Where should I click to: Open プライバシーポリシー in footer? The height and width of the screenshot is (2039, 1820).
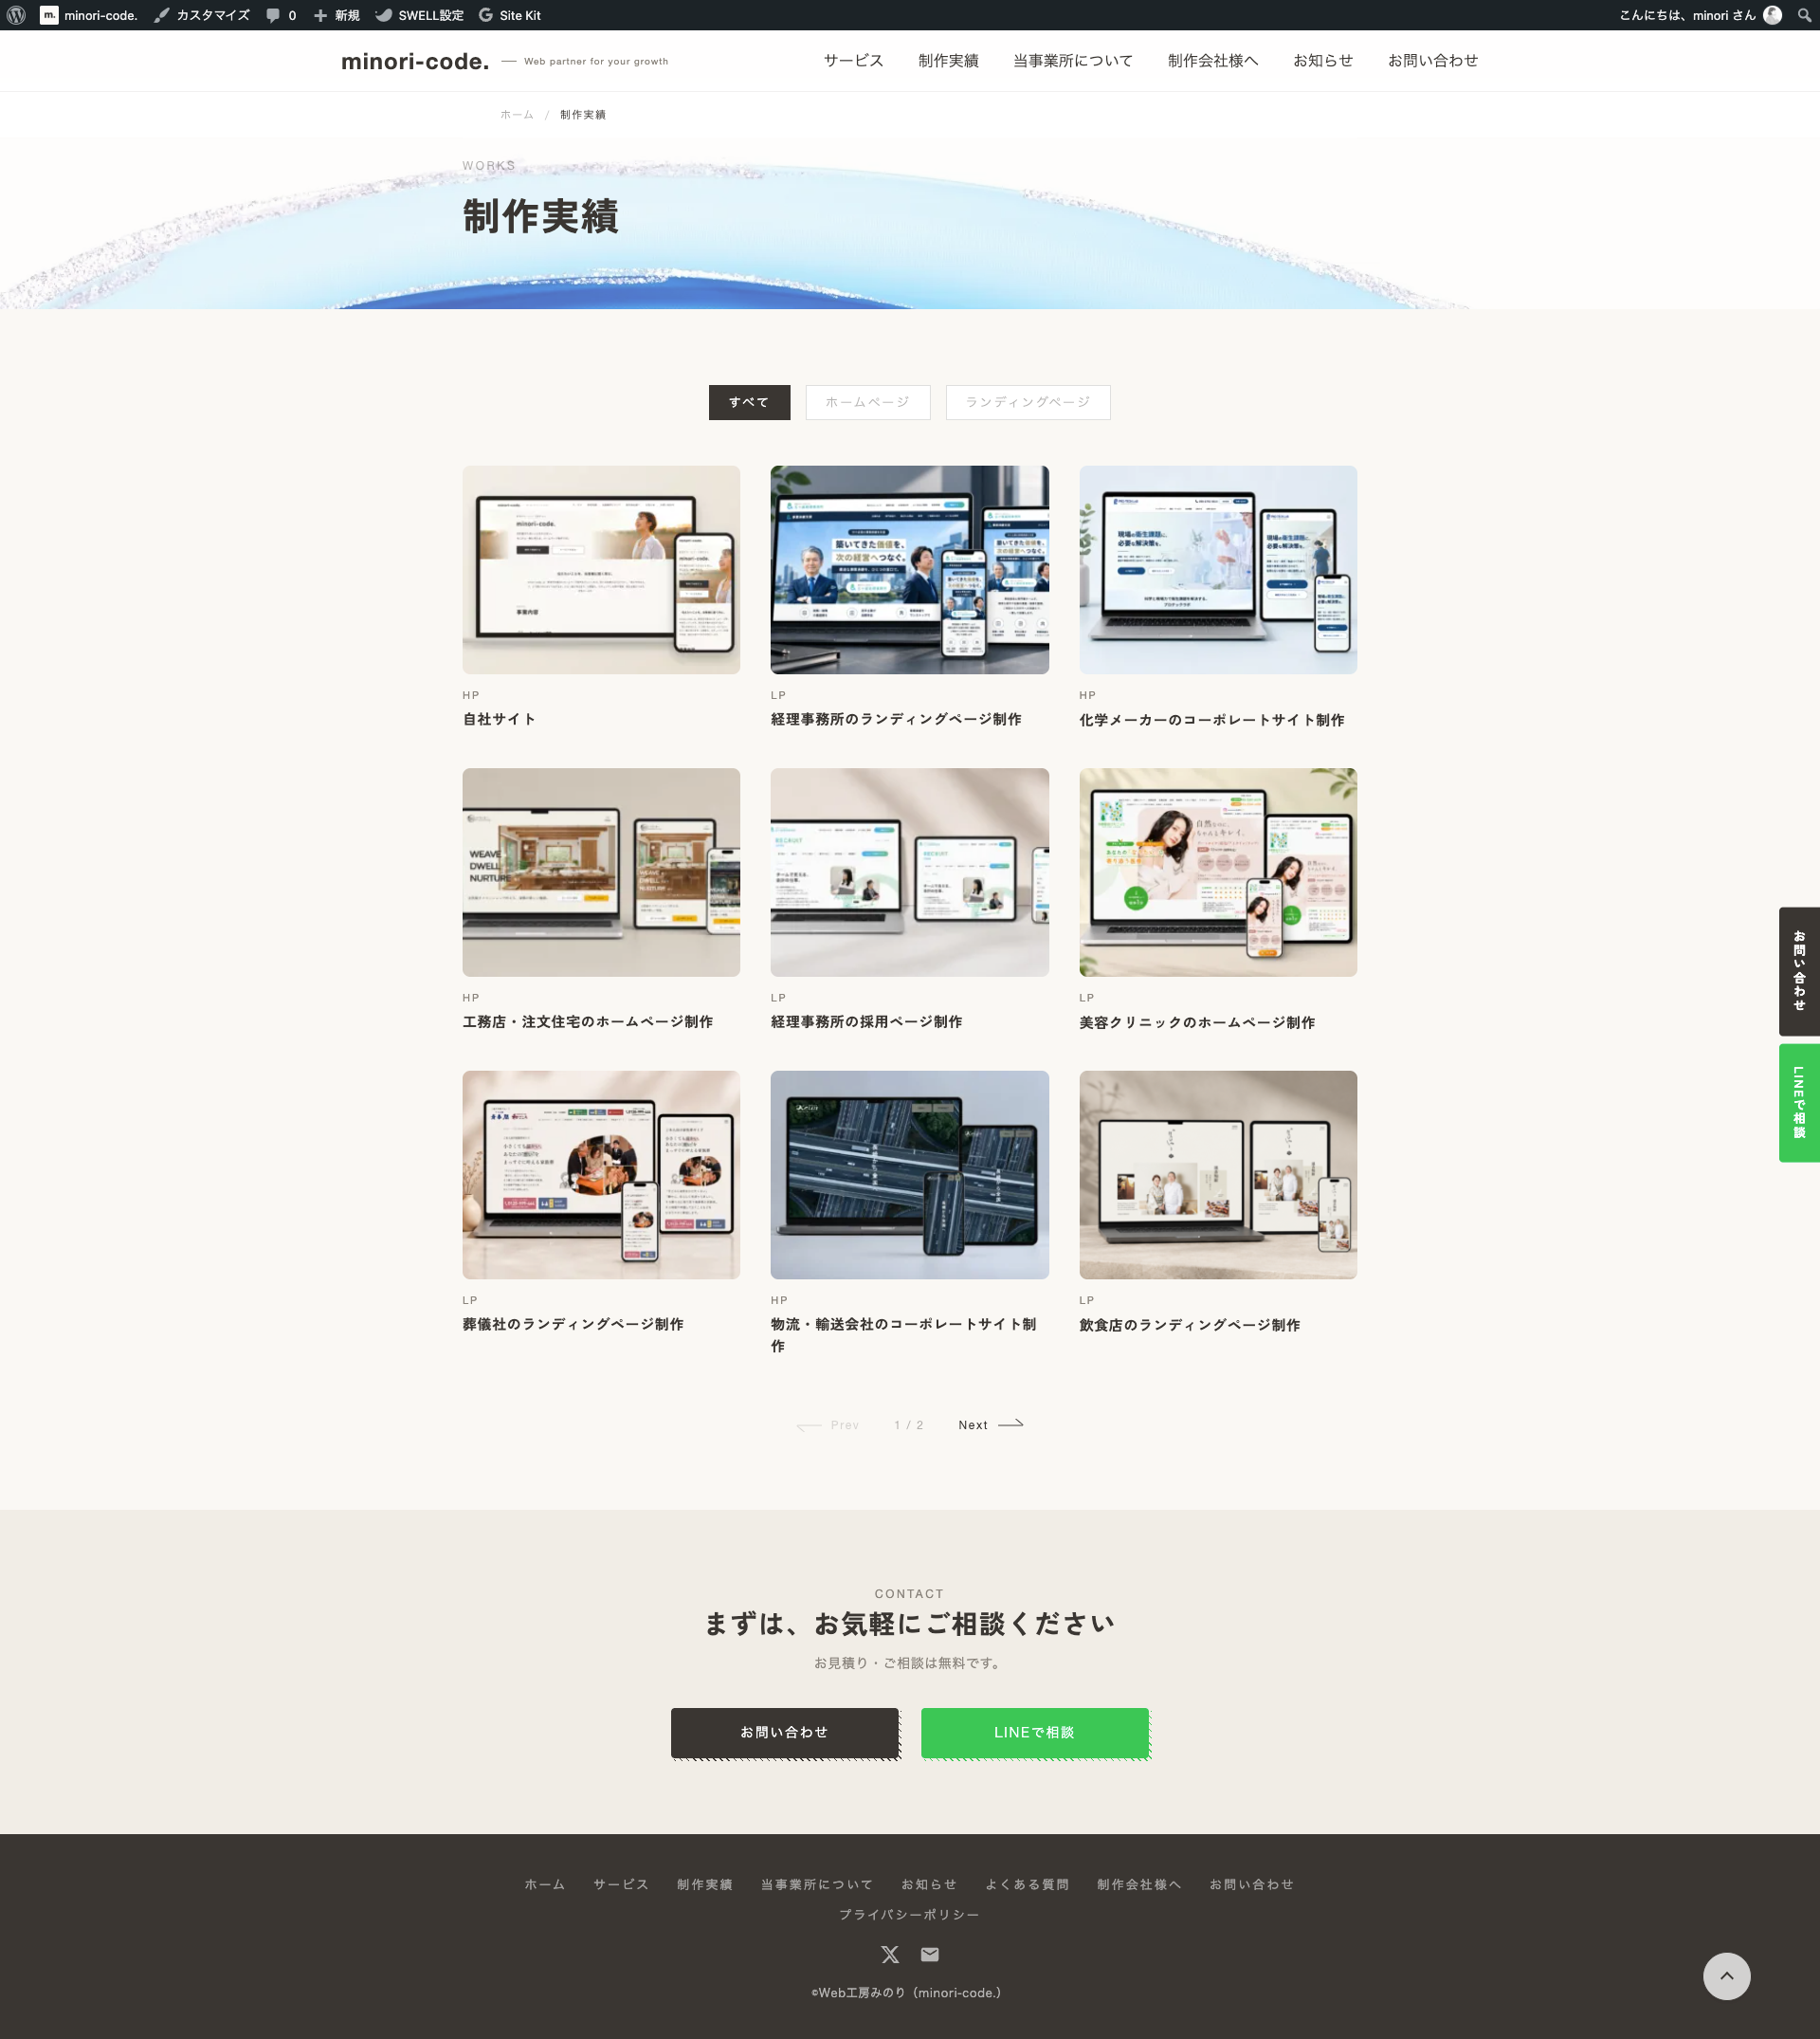909,1914
